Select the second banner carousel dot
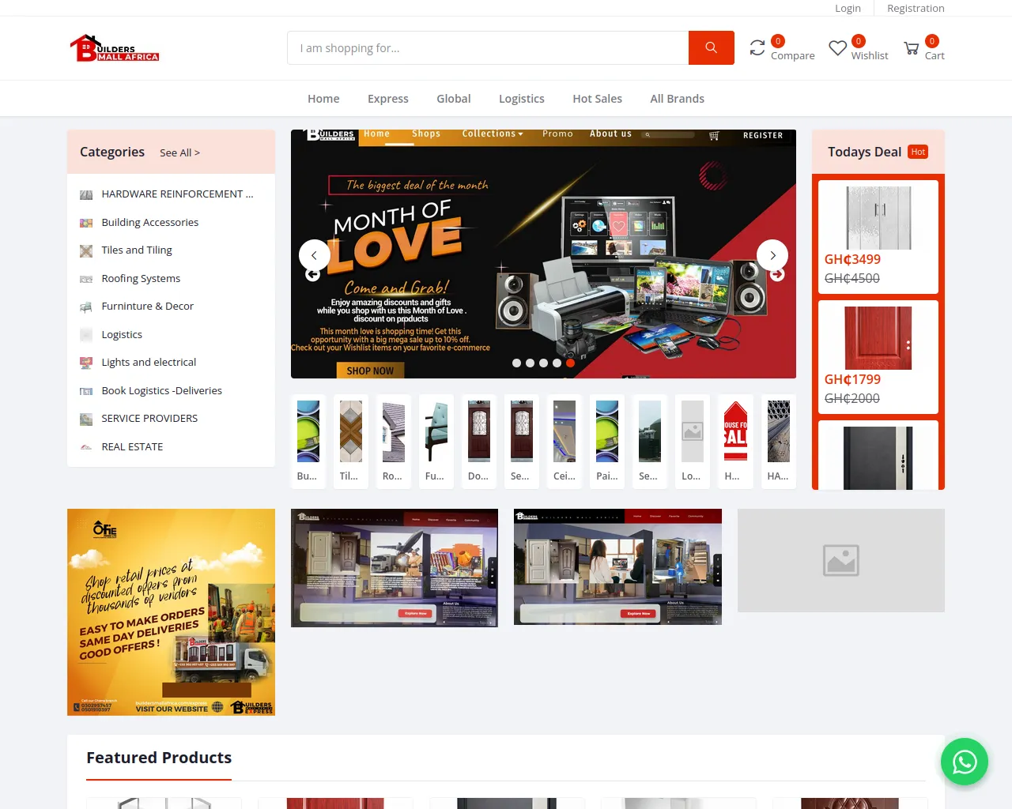The image size is (1012, 809). coord(531,363)
